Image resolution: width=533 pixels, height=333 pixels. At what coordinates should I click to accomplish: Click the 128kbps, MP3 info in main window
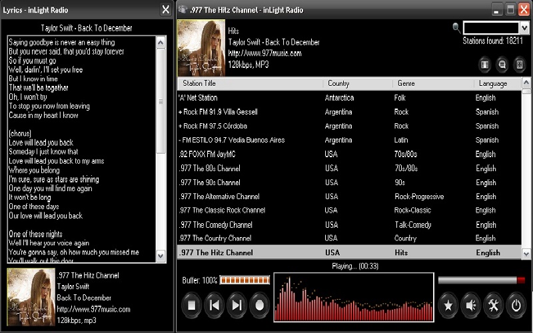pos(248,65)
